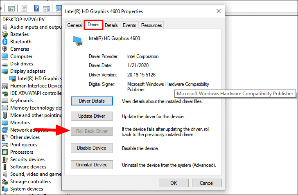Open the blue Help question-mark icon
Image resolution: width=298 pixels, height=195 pixels.
pyautogui.click(x=36, y=8)
